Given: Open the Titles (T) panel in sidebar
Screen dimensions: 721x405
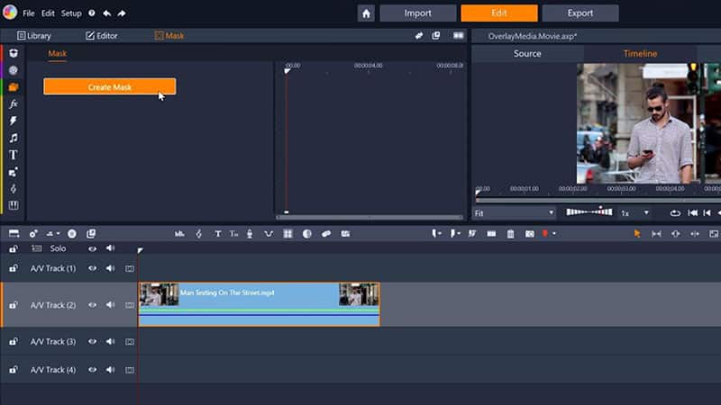Looking at the screenshot, I should click(14, 155).
